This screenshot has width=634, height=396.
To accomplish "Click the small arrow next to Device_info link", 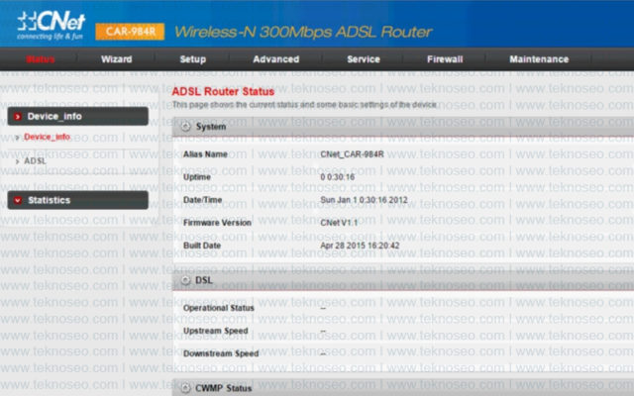I will pos(17,137).
